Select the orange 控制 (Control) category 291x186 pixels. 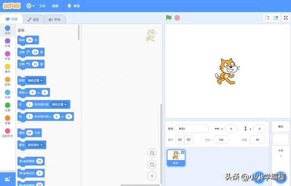click(x=8, y=81)
